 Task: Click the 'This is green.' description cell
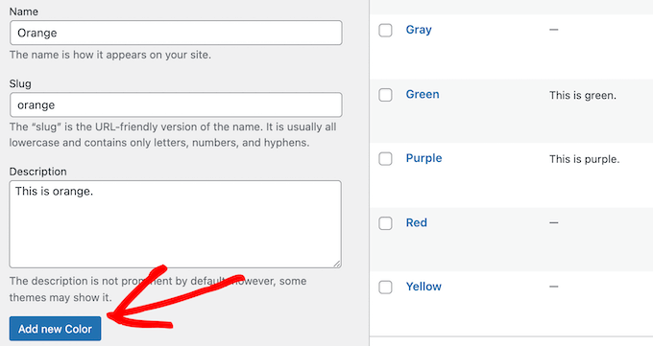[583, 95]
